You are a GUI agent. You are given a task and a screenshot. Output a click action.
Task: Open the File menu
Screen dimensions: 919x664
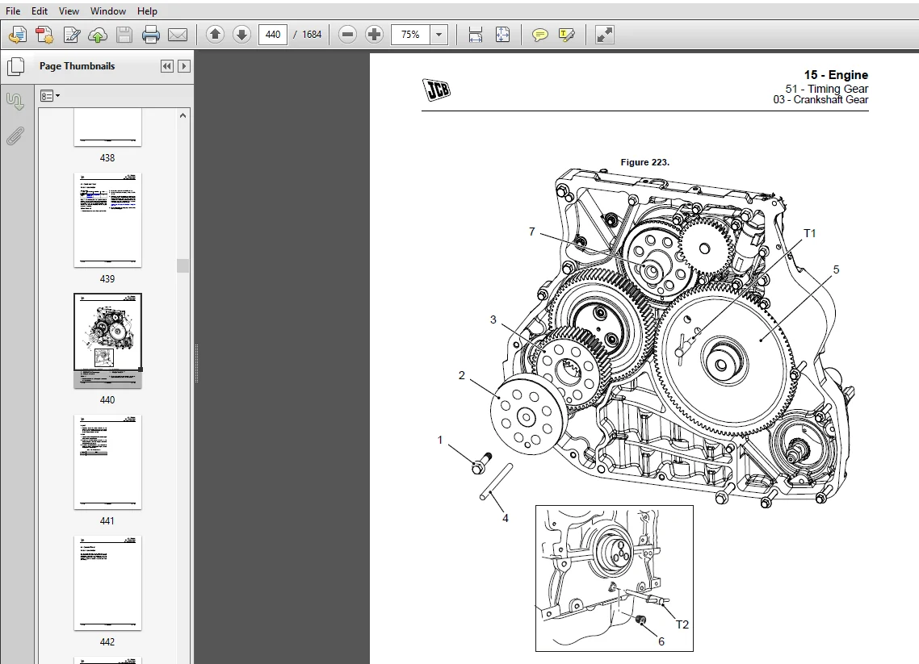coord(13,11)
